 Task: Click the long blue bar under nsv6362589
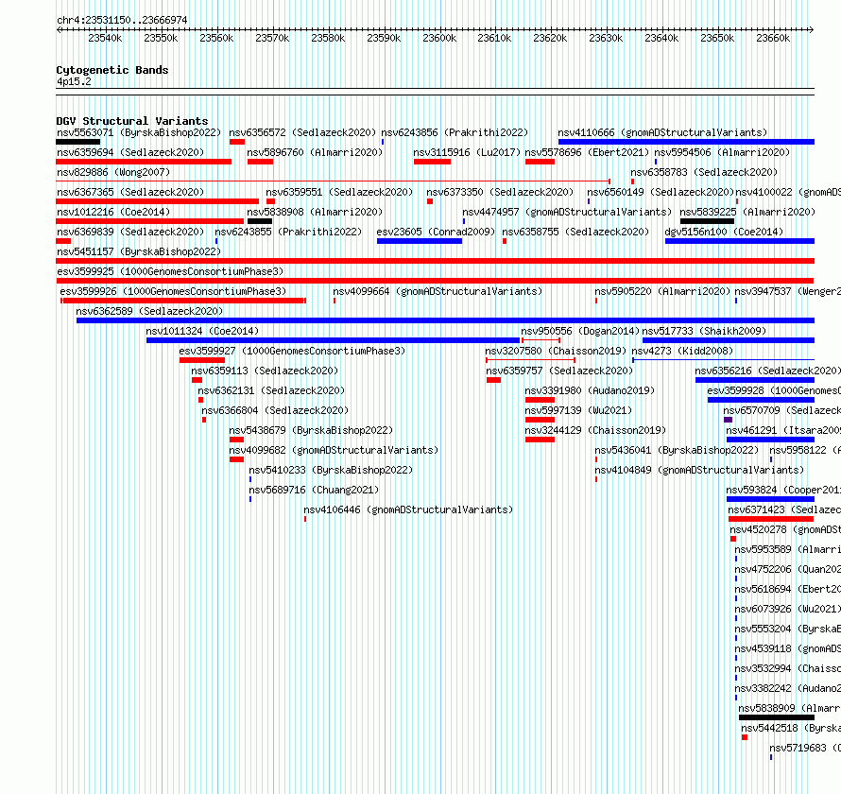click(445, 320)
